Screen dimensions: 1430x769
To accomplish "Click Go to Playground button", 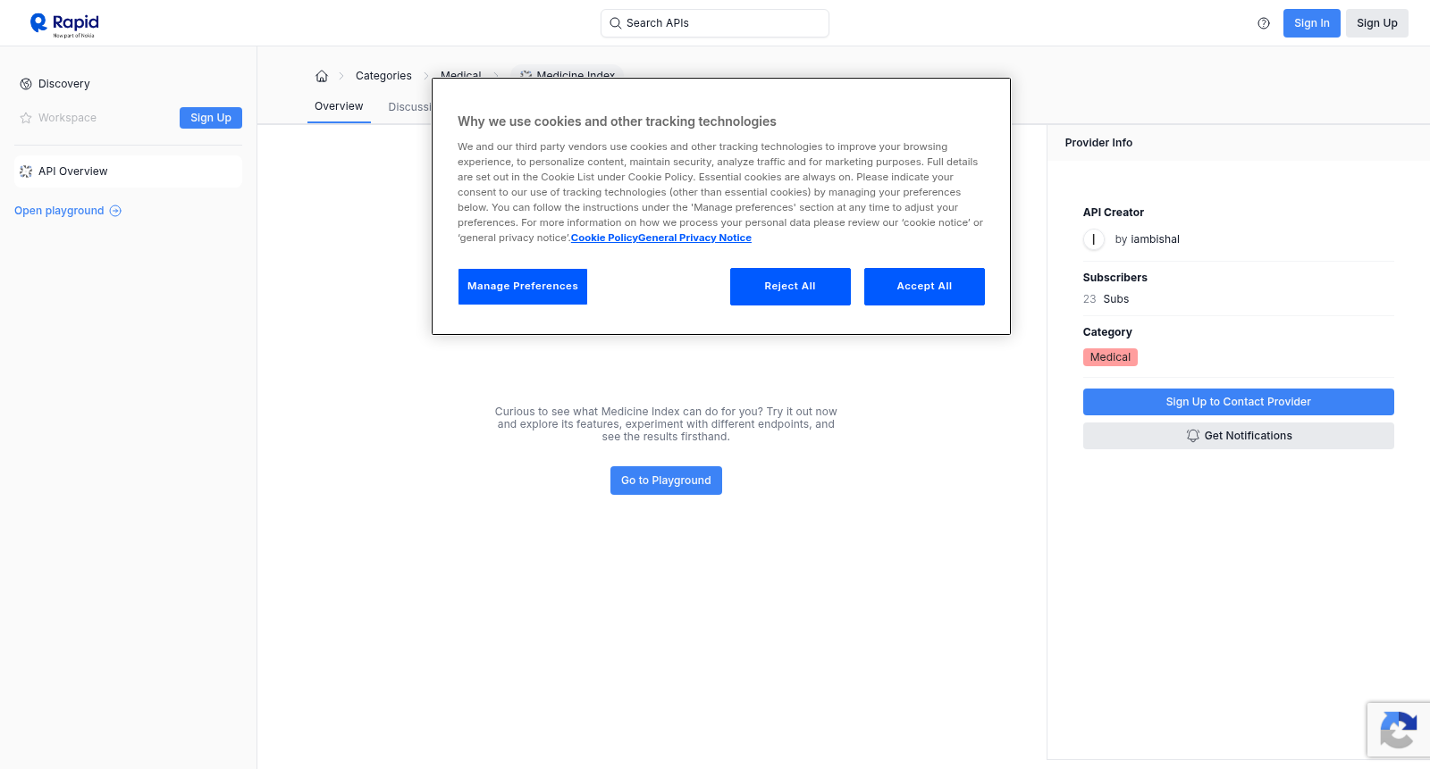I will pyautogui.click(x=666, y=481).
